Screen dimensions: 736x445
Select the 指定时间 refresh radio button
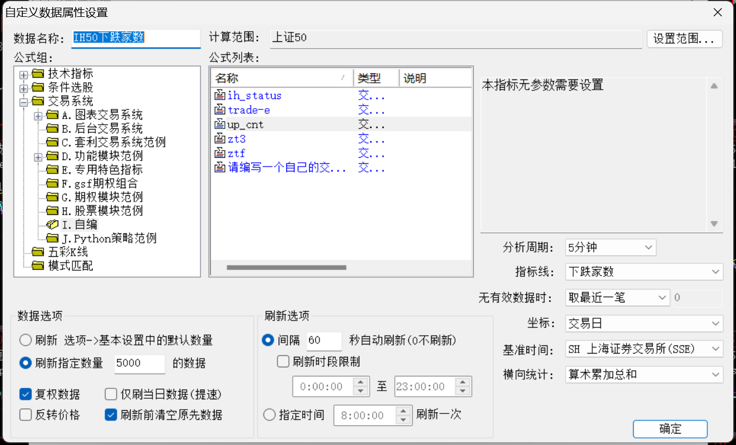pyautogui.click(x=269, y=415)
